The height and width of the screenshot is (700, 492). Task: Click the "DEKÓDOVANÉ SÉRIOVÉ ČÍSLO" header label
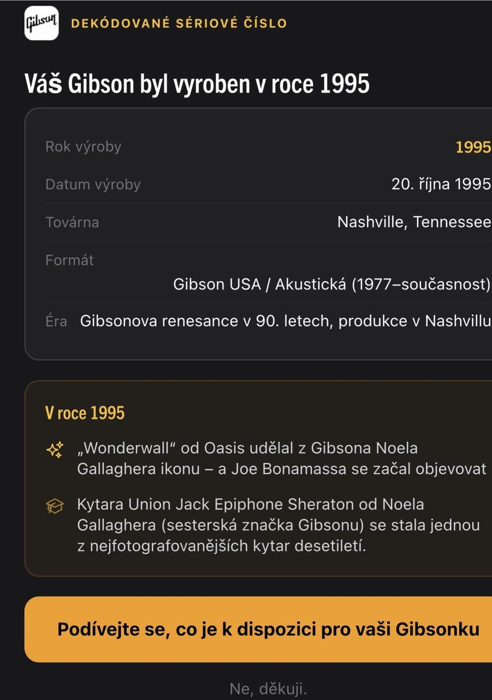coord(179,24)
